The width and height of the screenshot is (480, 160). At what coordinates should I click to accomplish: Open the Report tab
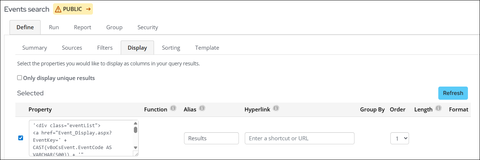click(82, 27)
